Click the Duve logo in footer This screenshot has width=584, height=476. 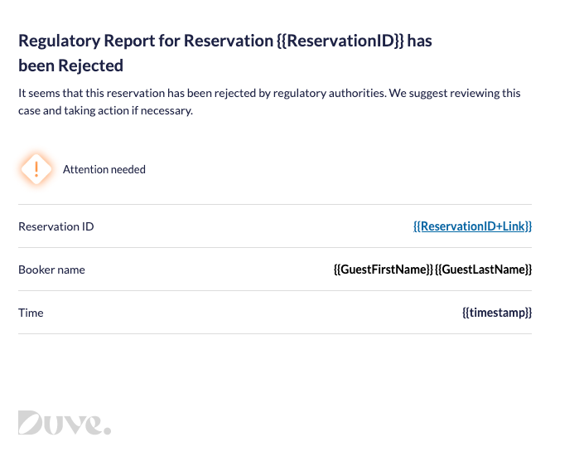pos(63,423)
